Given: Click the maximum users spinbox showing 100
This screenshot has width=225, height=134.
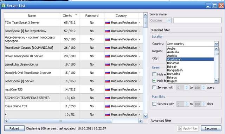Looking at the screenshot, I should coord(200,87).
